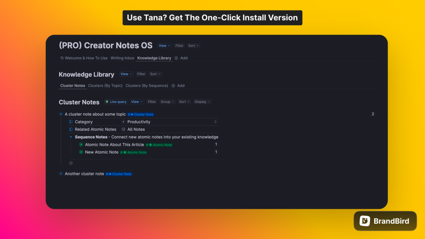
Task: Click the Category field icon
Action: (71, 122)
